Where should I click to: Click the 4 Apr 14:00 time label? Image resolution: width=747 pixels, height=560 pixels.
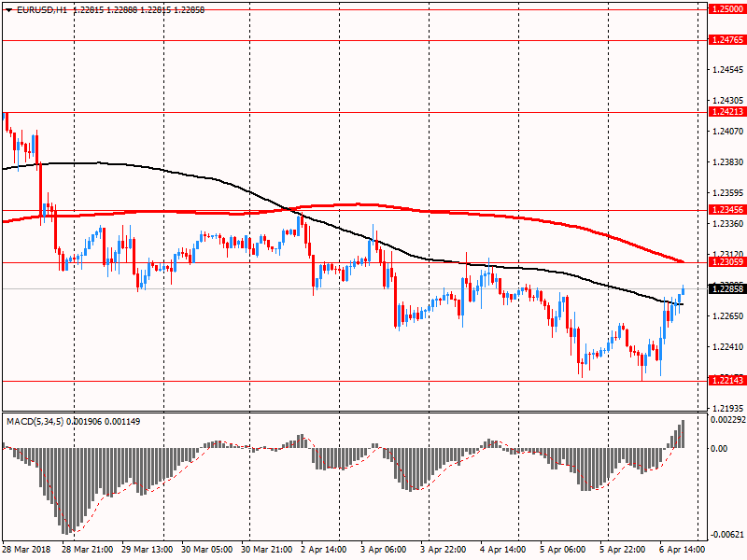click(502, 550)
